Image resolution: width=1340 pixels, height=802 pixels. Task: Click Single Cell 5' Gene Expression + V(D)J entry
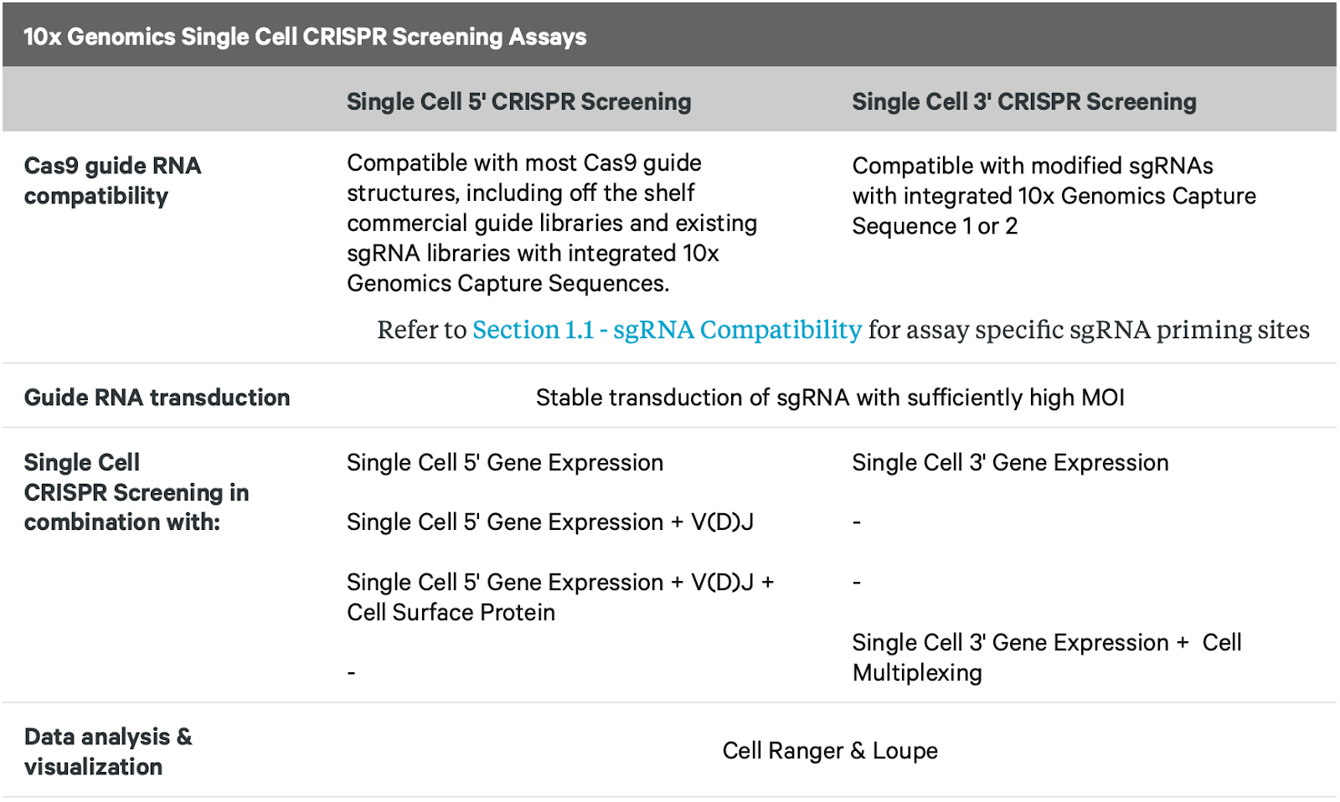pos(550,522)
